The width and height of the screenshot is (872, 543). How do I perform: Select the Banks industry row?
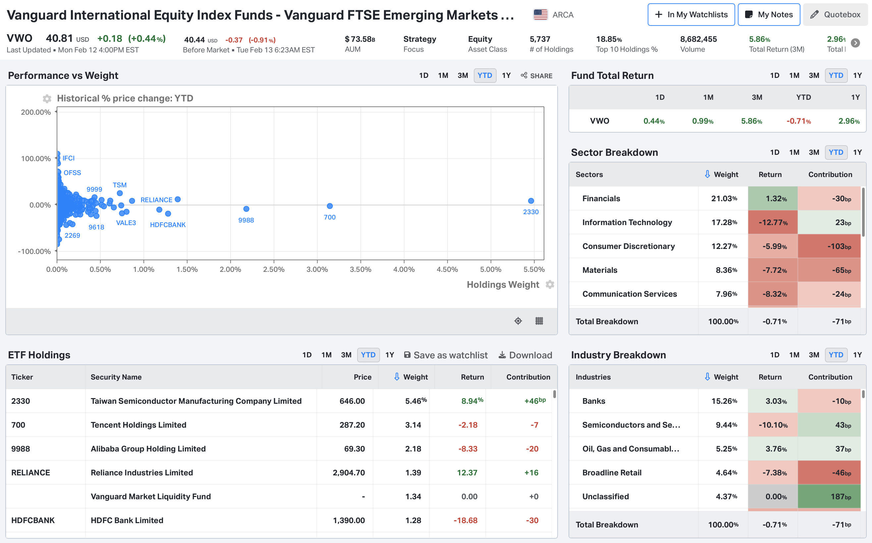(x=715, y=401)
